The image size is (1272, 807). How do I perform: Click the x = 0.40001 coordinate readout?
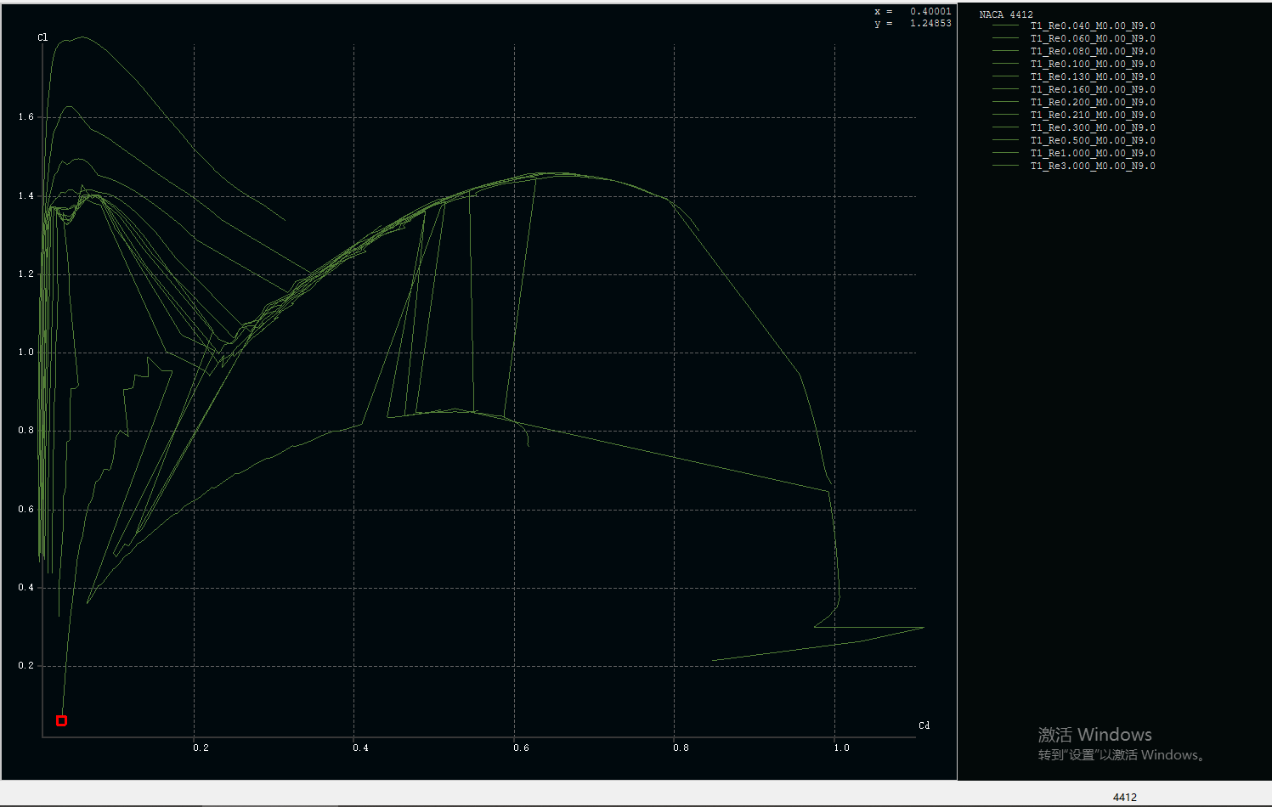(913, 11)
